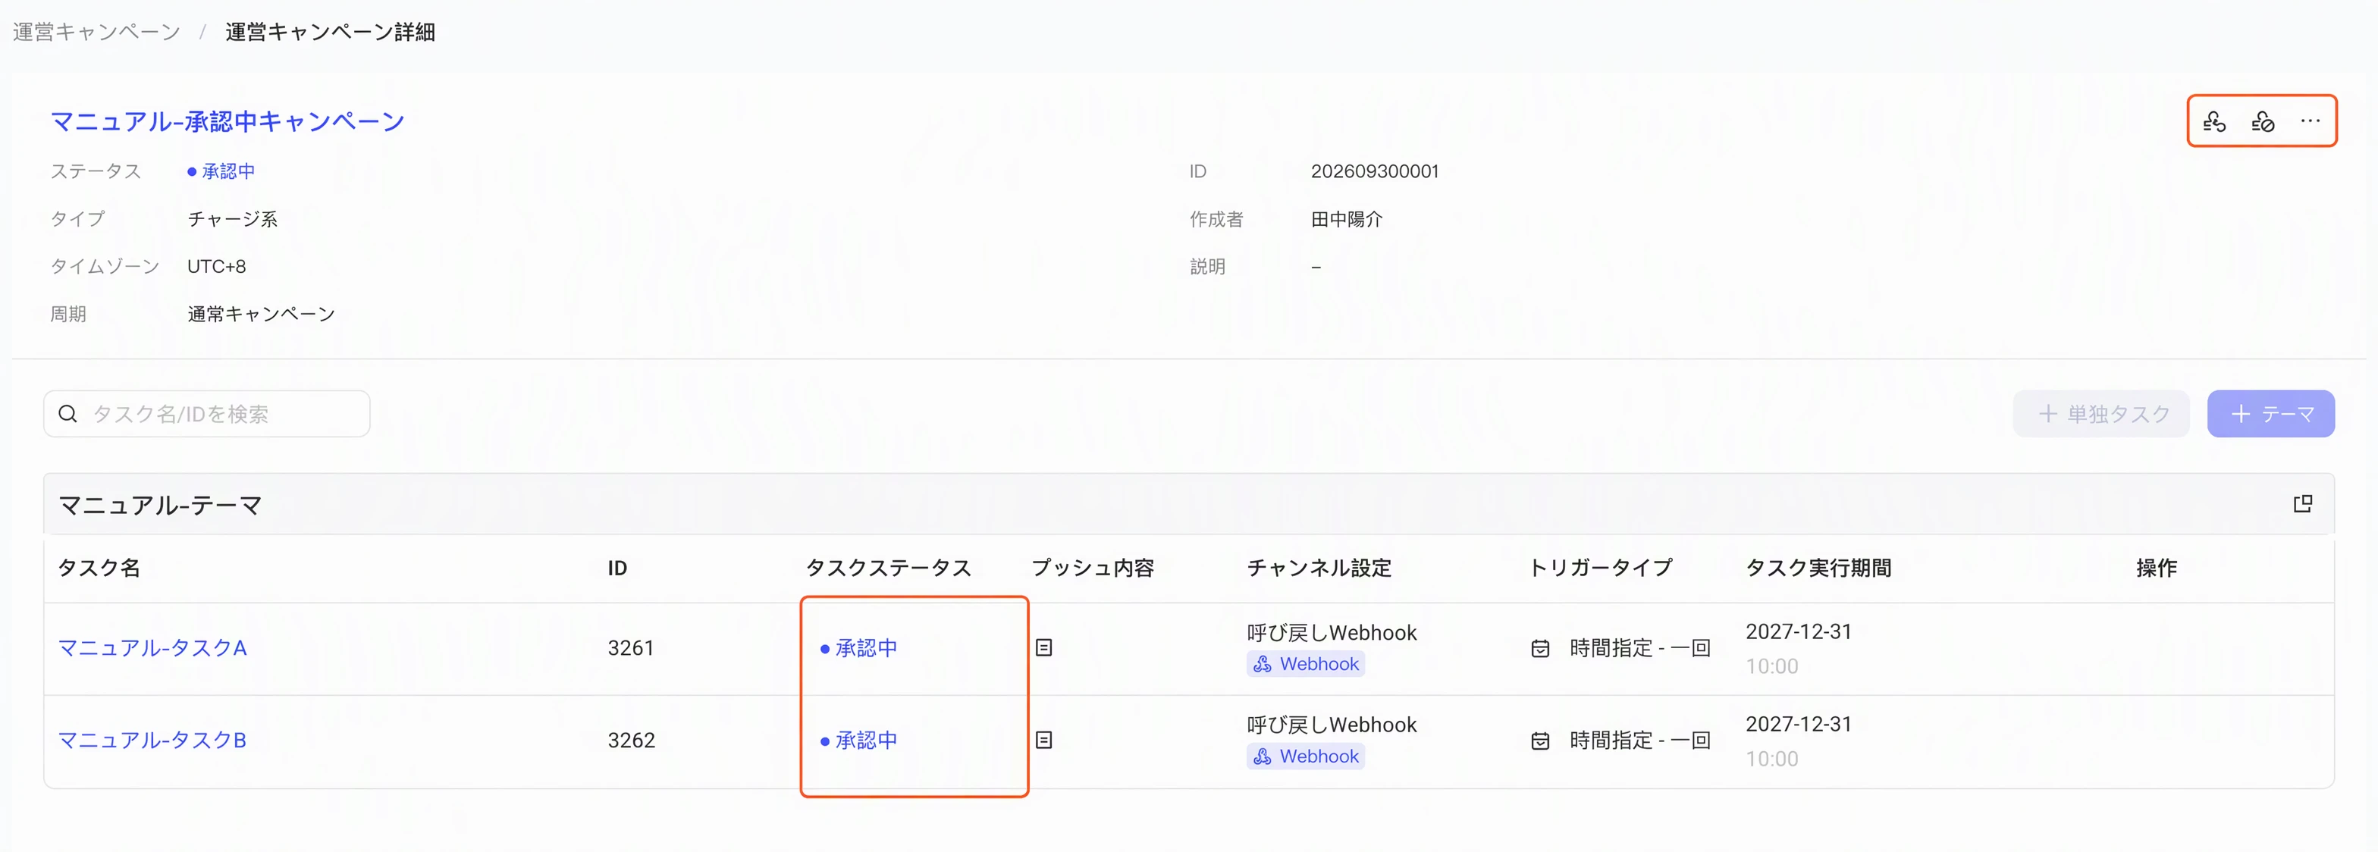
Task: Click Webhook tag in マニュアル-タスクA row
Action: 1305,664
